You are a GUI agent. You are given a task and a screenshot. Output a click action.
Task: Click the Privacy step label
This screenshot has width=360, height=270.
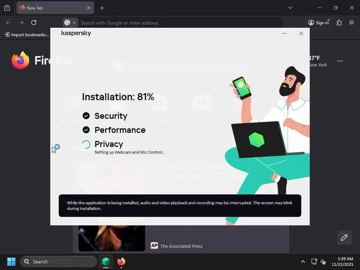click(x=109, y=144)
